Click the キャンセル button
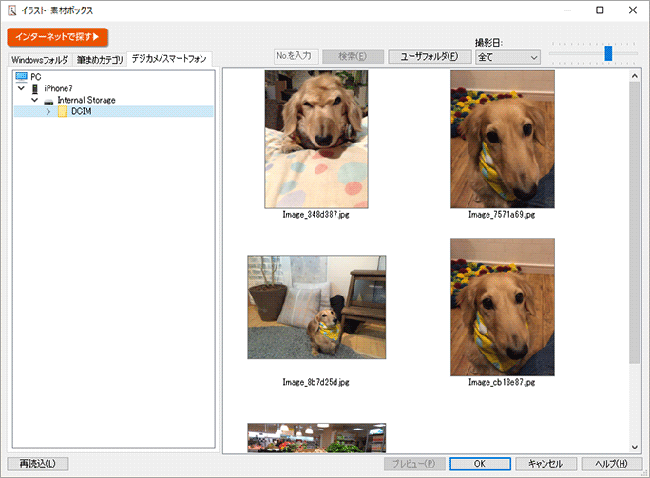Image resolution: width=650 pixels, height=478 pixels. tap(546, 464)
